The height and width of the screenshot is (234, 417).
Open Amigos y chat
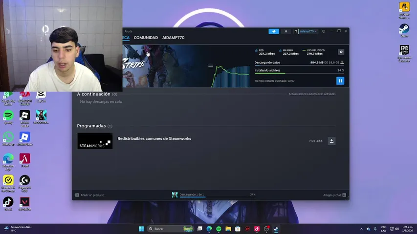[334, 195]
